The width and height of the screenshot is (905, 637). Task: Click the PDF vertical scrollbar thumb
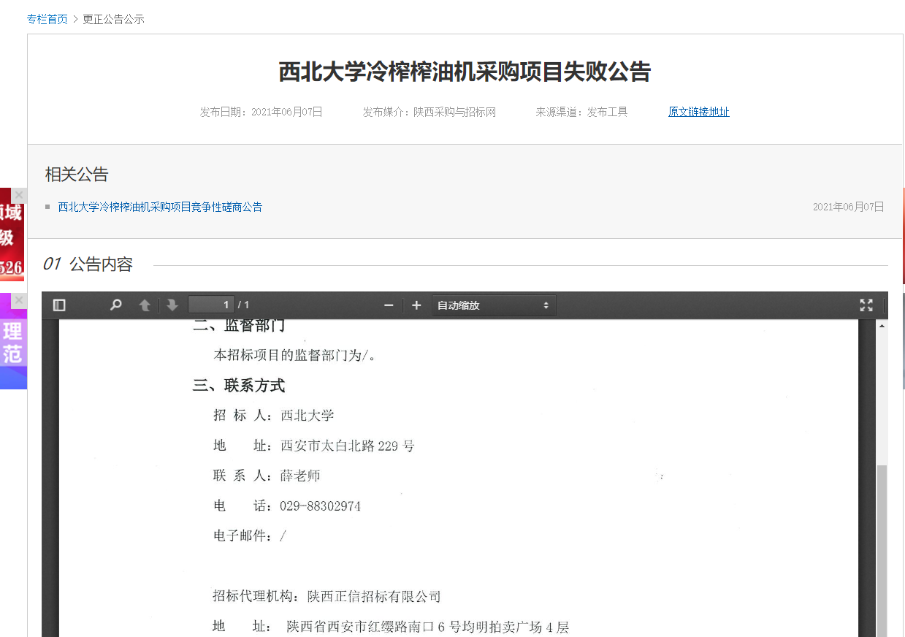(x=882, y=548)
